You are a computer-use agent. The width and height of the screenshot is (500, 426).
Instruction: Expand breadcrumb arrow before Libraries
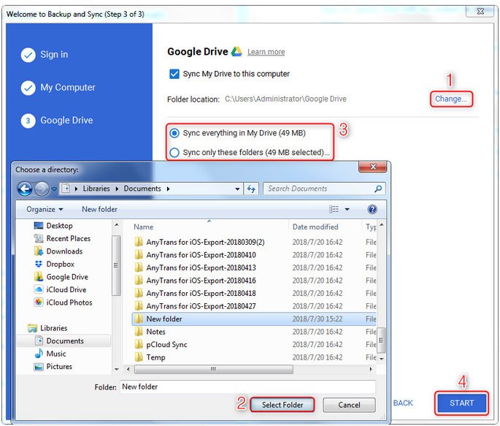(76, 189)
